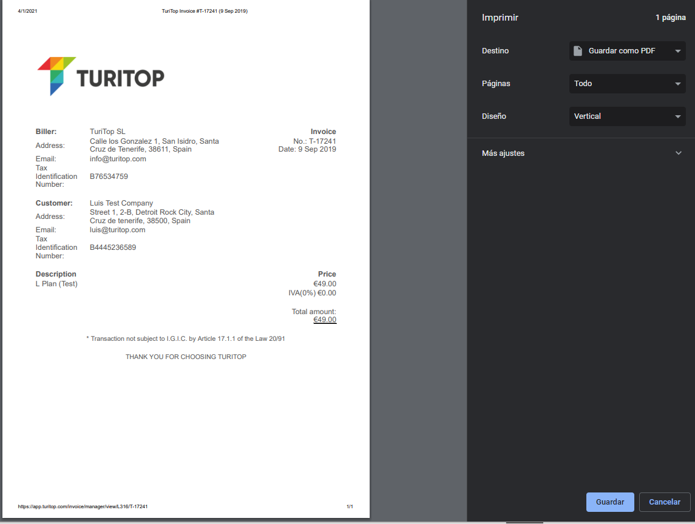
Task: Click the TuriTop logo in the invoice preview
Action: coord(101,76)
